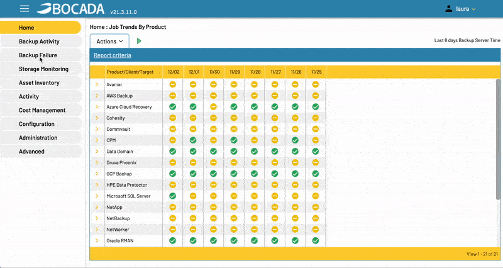503x268 pixels.
Task: Open the Asset Inventory menu
Action: tap(40, 83)
